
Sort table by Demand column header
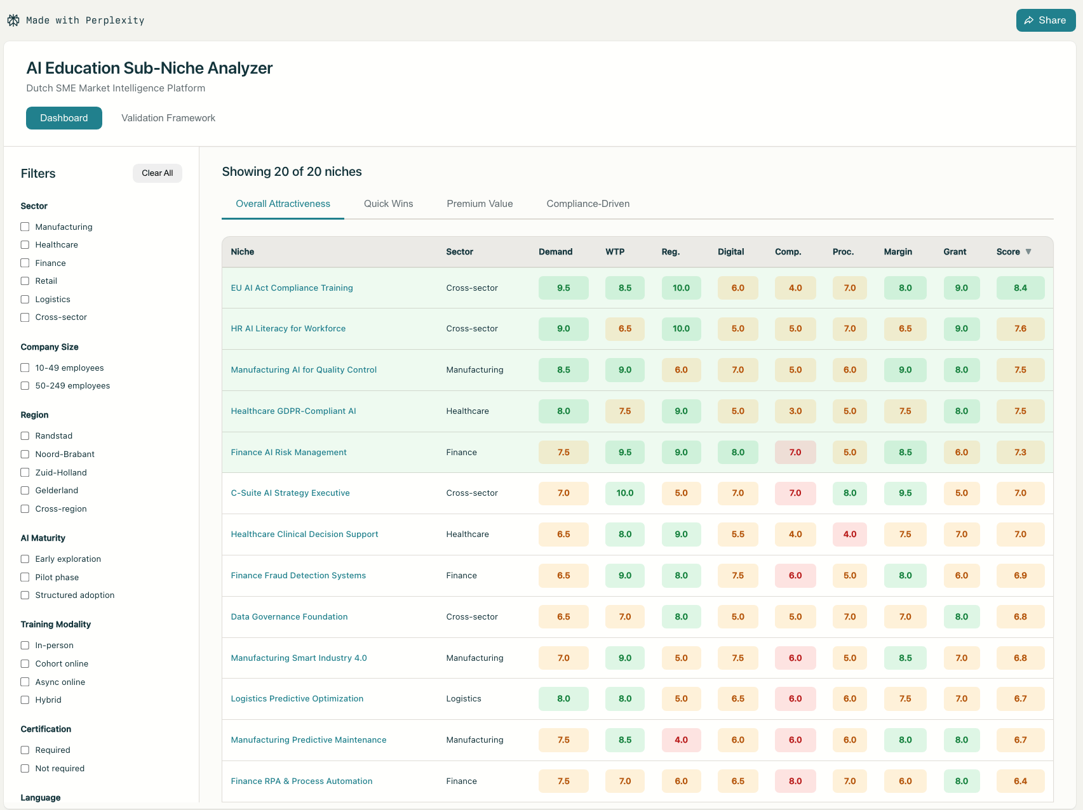coord(555,252)
